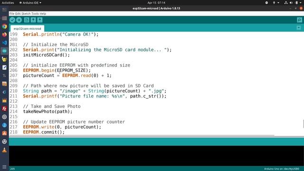Open the volume icon in the top bar
The width and height of the screenshot is (304, 171).
click(x=291, y=3)
